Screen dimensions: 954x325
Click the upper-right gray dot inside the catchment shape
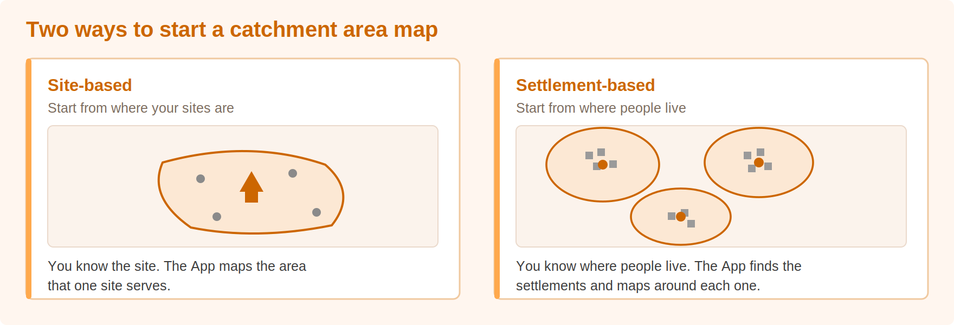tap(293, 173)
